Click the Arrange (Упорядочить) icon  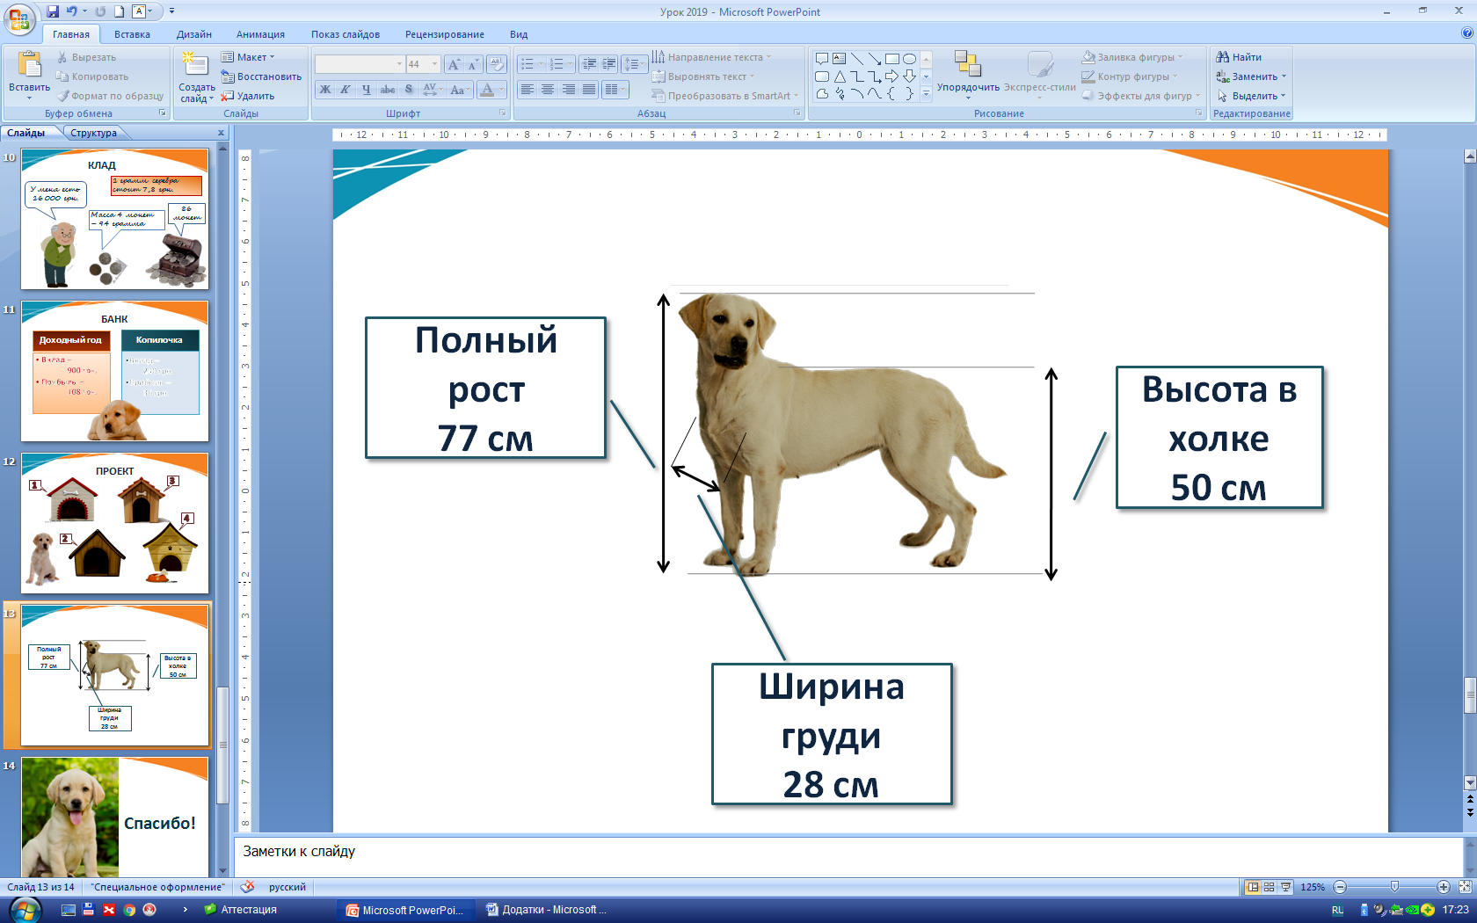pyautogui.click(x=967, y=64)
